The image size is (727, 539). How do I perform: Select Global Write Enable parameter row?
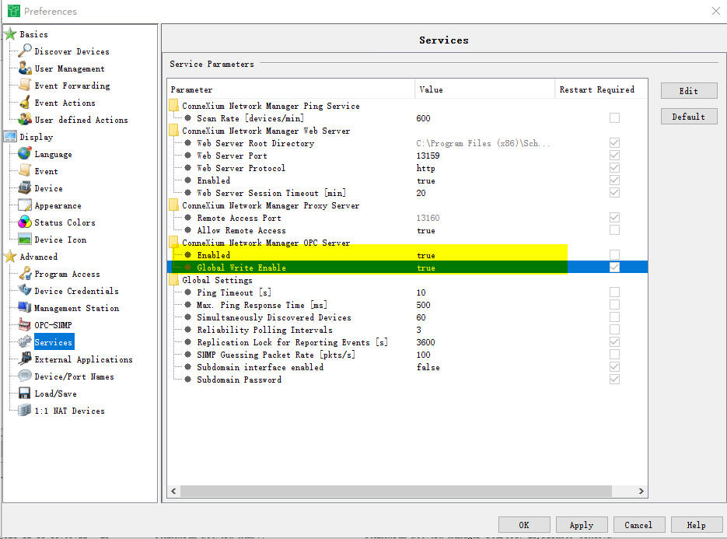coord(407,268)
